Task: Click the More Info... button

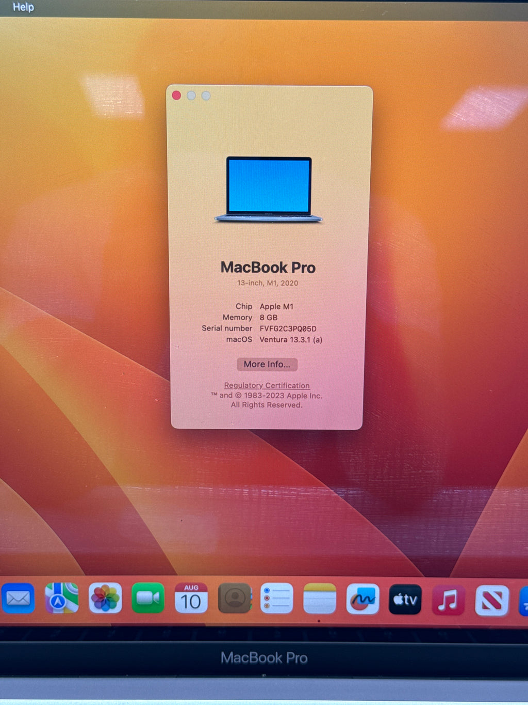Action: click(267, 364)
